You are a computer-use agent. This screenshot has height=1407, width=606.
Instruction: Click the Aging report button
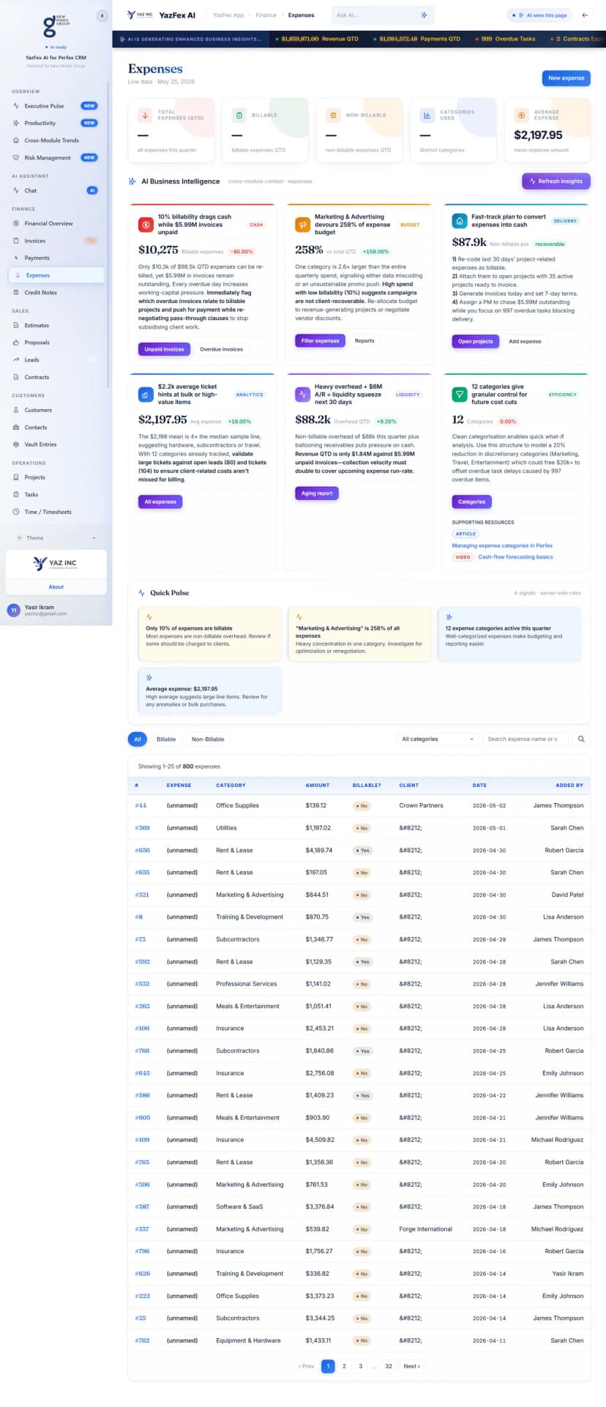[317, 493]
